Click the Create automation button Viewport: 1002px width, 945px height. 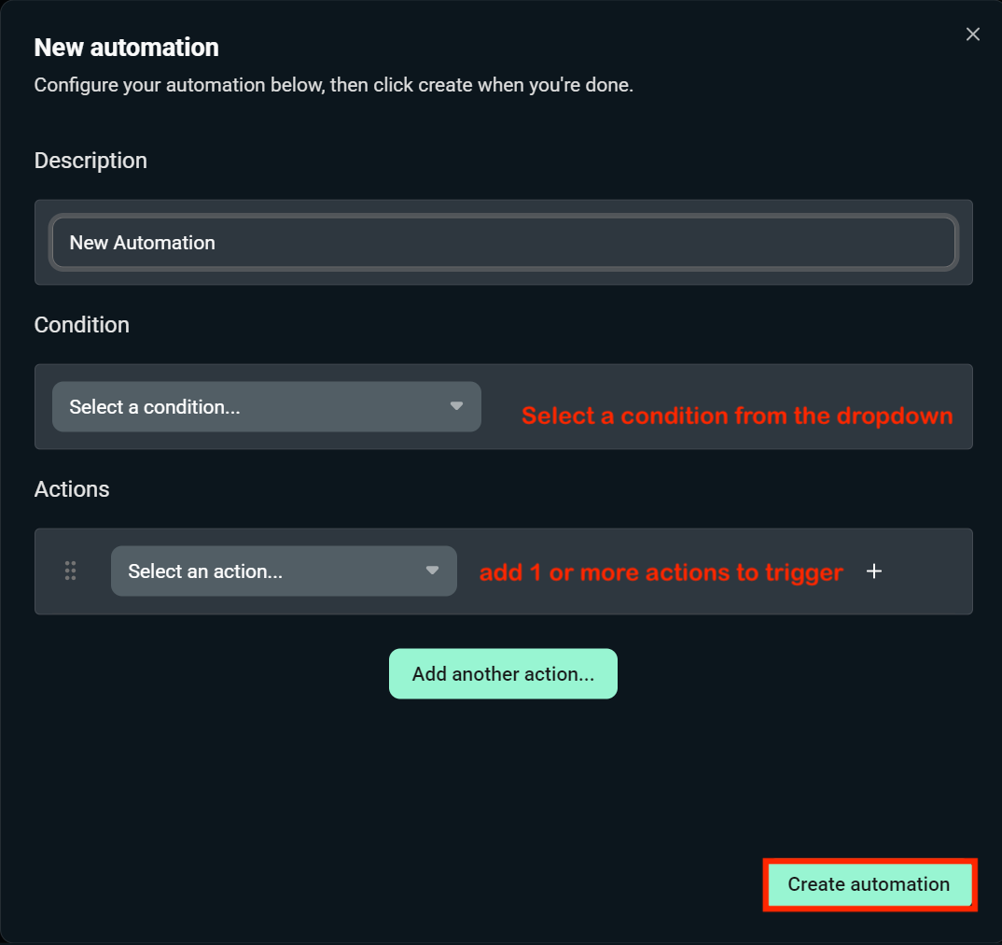(869, 884)
